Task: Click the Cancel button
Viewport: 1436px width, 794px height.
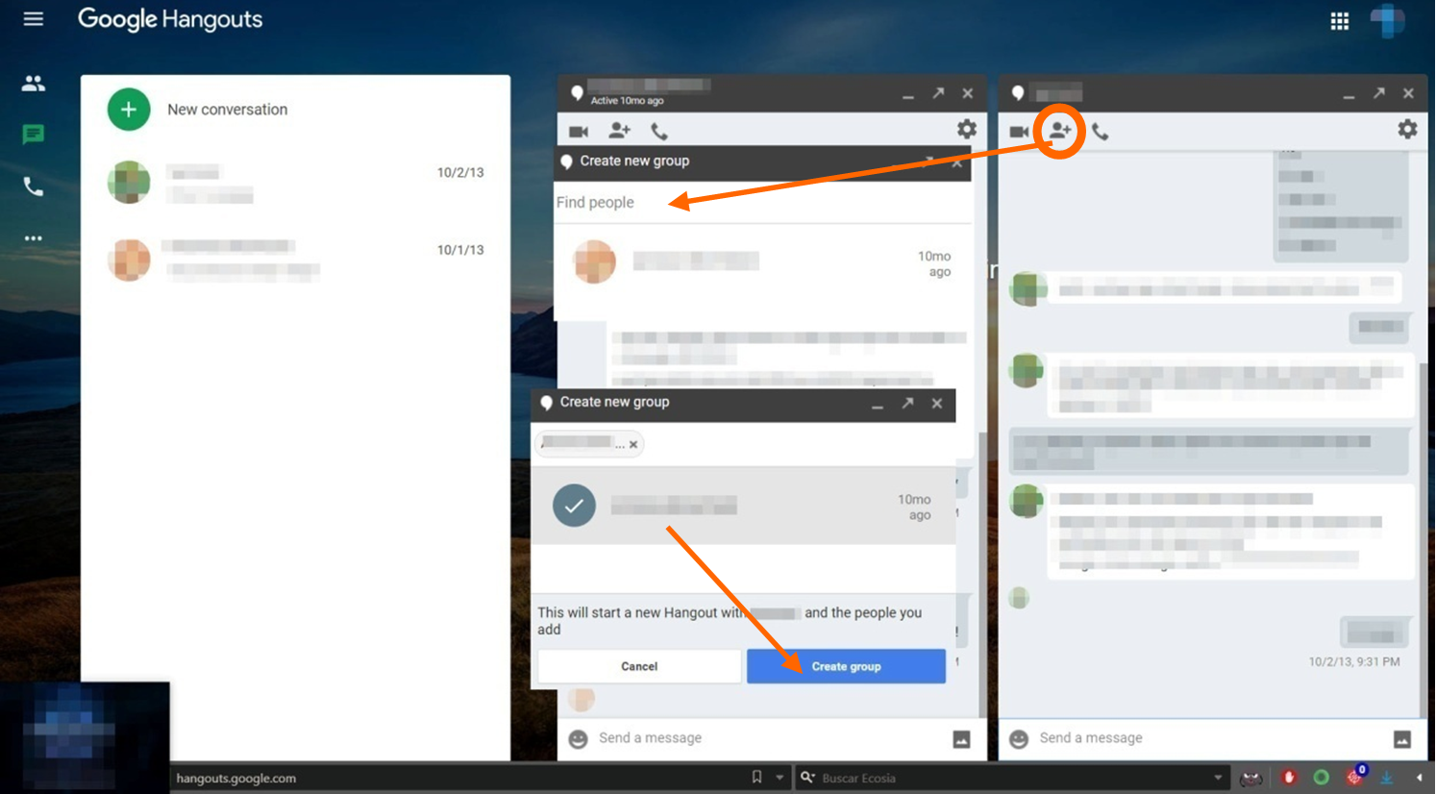Action: 639,666
